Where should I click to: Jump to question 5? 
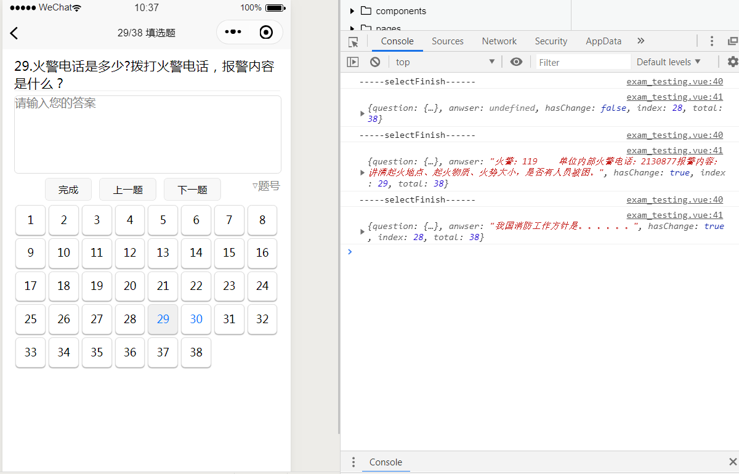point(163,220)
